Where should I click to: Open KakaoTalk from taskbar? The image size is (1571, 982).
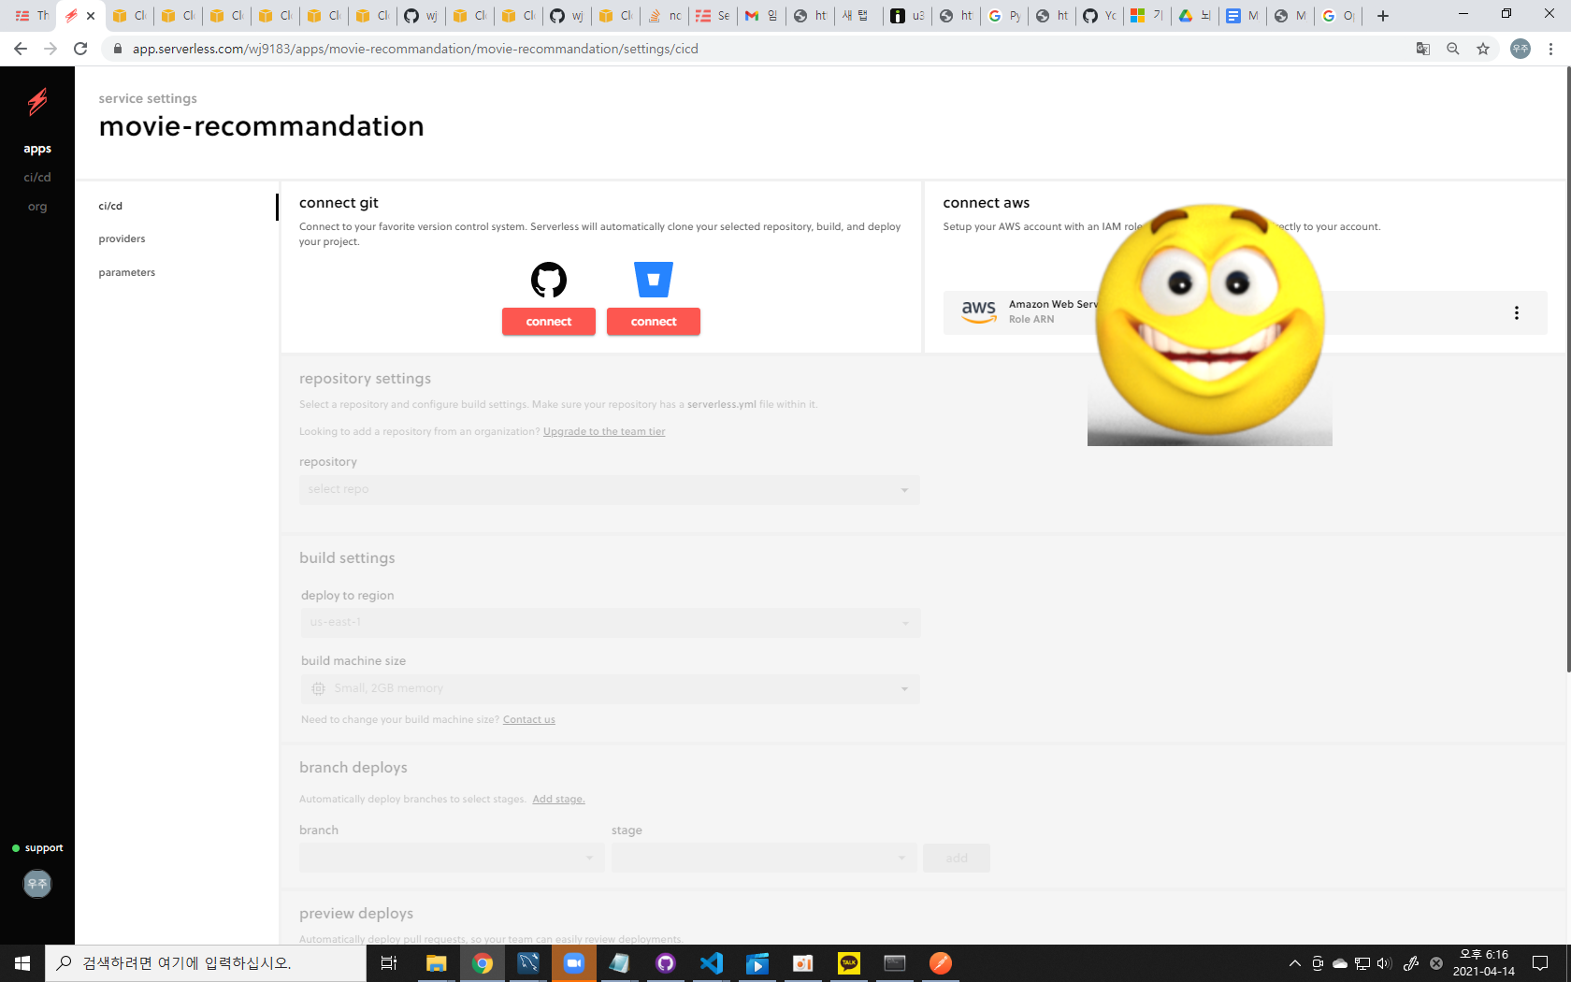pos(849,963)
